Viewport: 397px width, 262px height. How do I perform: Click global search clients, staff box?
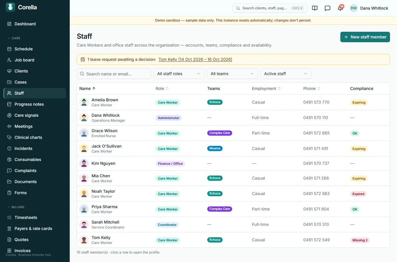(270, 8)
